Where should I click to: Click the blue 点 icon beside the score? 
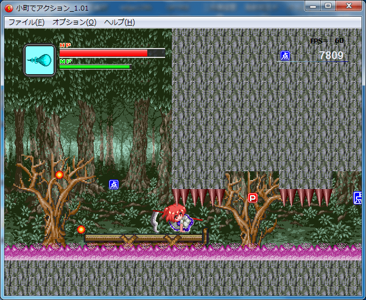285,56
